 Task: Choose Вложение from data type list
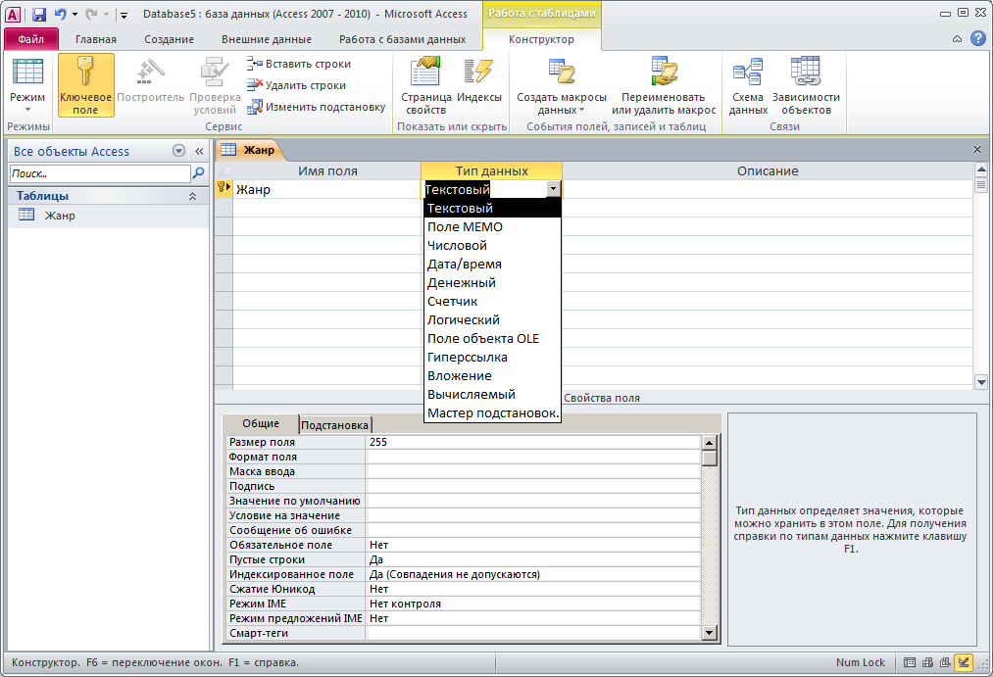tap(492, 376)
